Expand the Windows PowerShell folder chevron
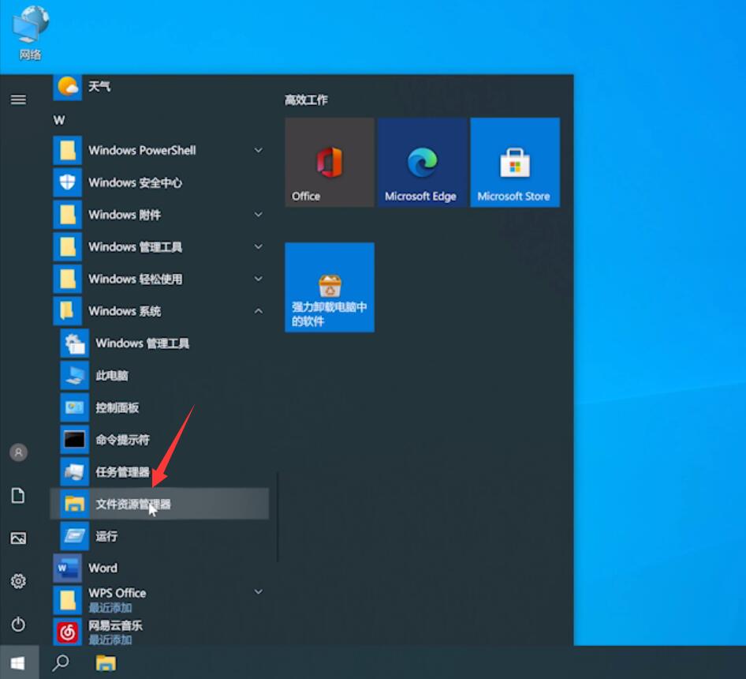Viewport: 746px width, 679px height. [x=259, y=150]
